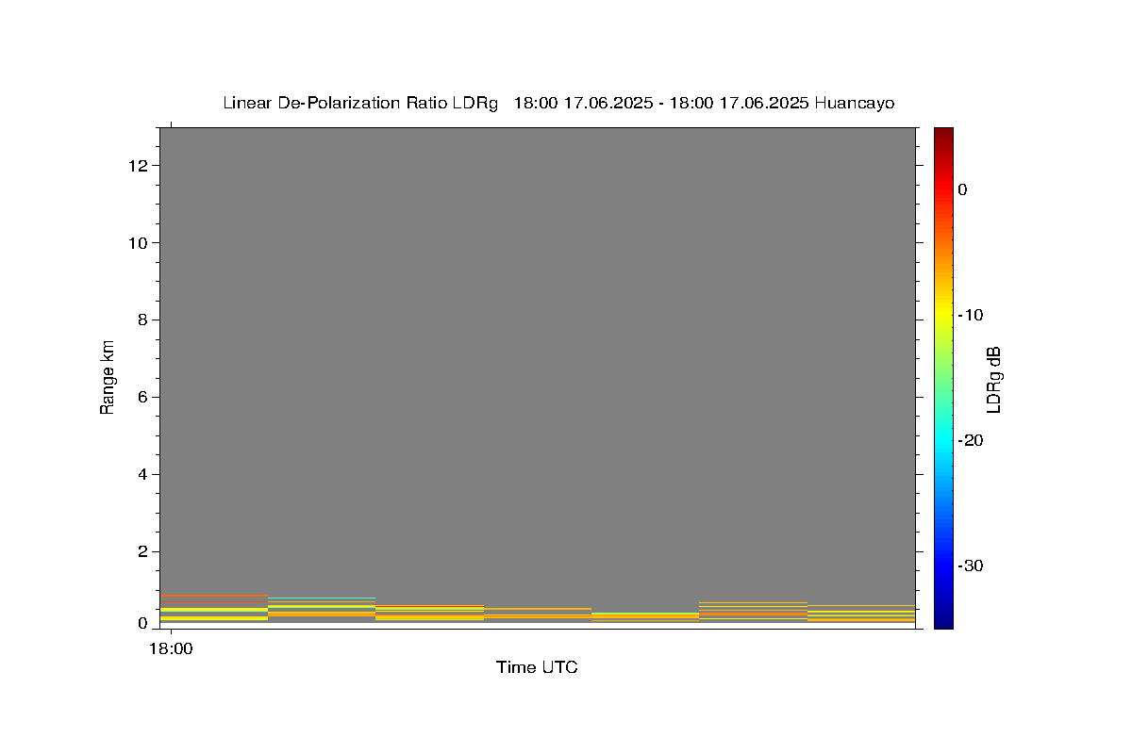This screenshot has width=1132, height=754.
Task: Click the 'Huancayo' station name in title
Action: (854, 103)
